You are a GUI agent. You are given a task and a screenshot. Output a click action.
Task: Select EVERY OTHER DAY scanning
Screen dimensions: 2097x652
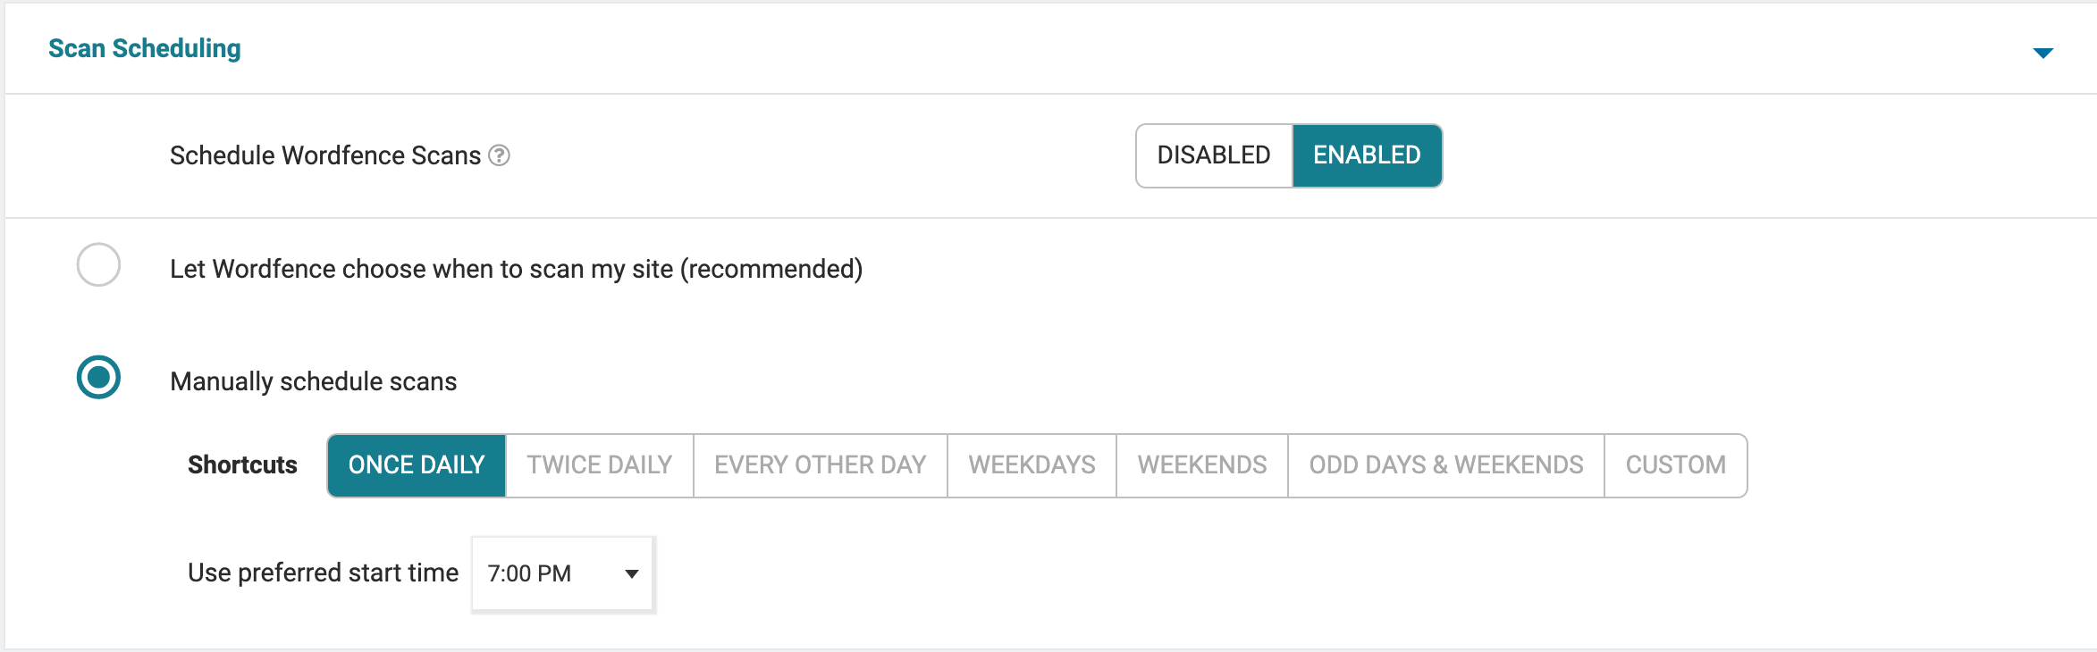pos(819,464)
